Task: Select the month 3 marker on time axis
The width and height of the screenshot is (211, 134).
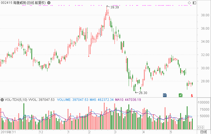Action: 116,132
